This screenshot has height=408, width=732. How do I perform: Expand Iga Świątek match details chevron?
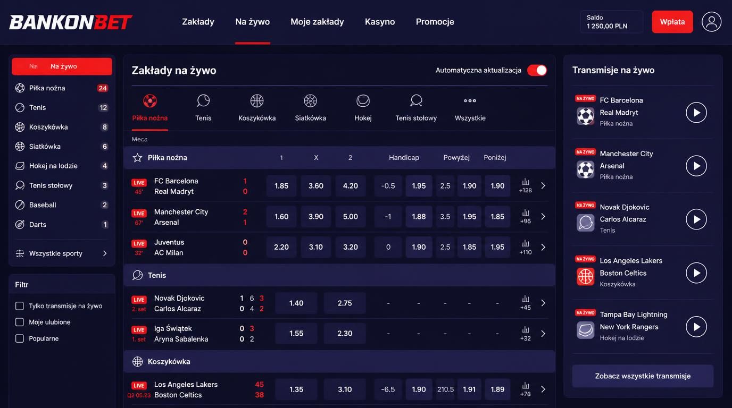point(543,334)
